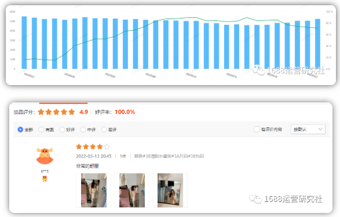Select the 差评 filter radio button
The image size is (340, 217).
coord(104,130)
